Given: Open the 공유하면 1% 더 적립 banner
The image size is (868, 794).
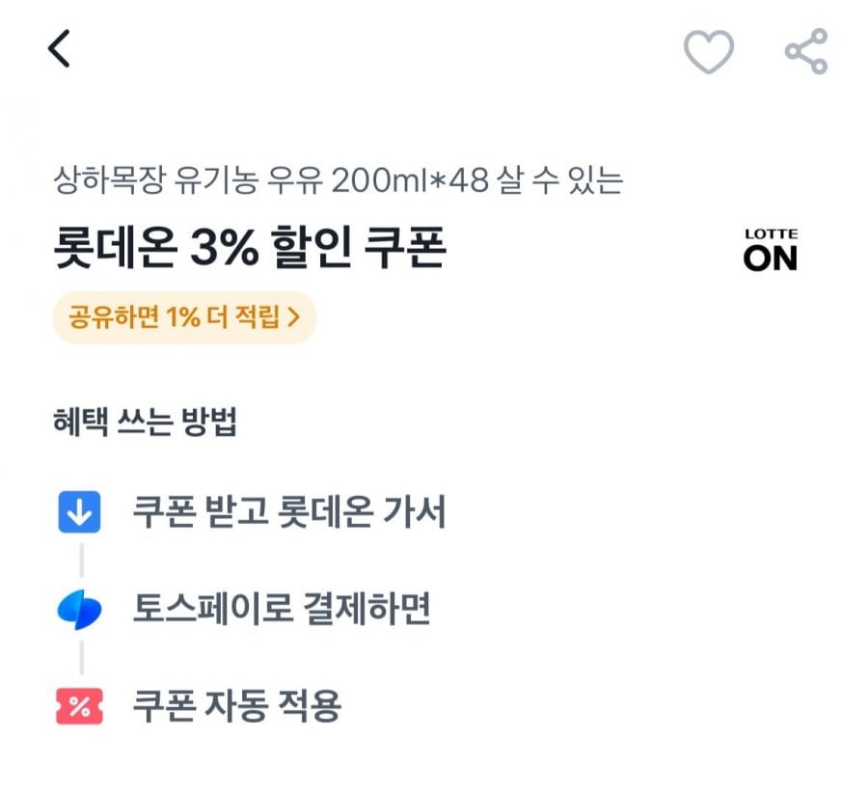Looking at the screenshot, I should (183, 316).
